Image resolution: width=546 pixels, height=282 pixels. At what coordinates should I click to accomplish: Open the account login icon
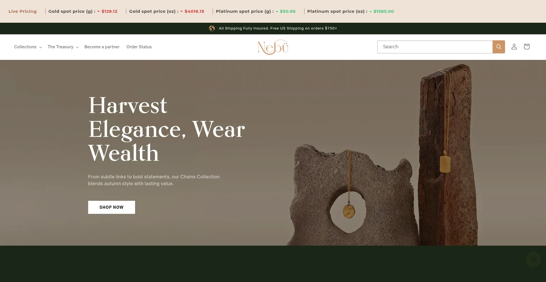[514, 47]
